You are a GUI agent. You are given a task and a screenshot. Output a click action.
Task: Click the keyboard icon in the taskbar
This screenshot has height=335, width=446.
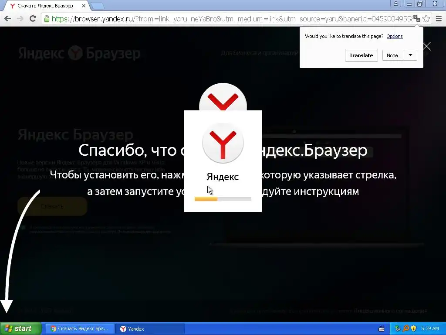tap(382, 329)
